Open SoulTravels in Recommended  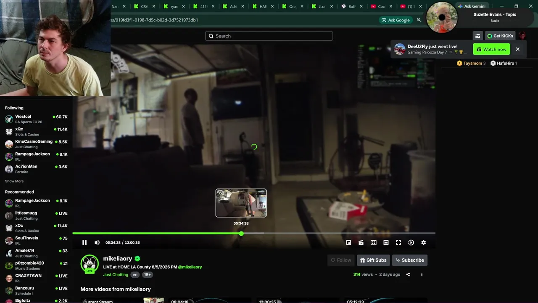[36, 241]
